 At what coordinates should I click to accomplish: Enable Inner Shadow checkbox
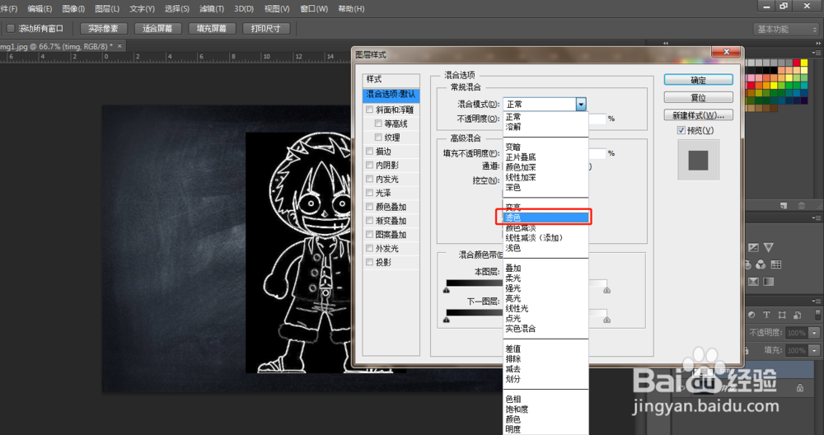369,165
